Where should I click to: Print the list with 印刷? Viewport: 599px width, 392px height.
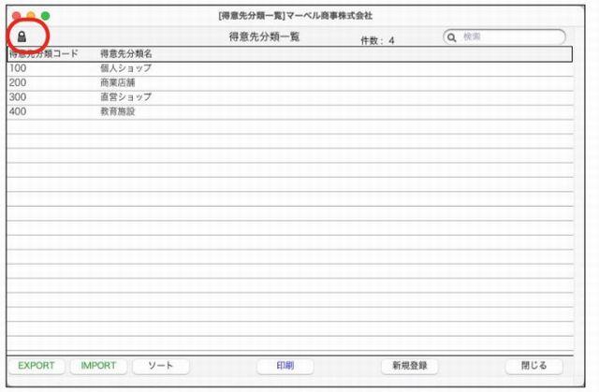click(x=285, y=366)
